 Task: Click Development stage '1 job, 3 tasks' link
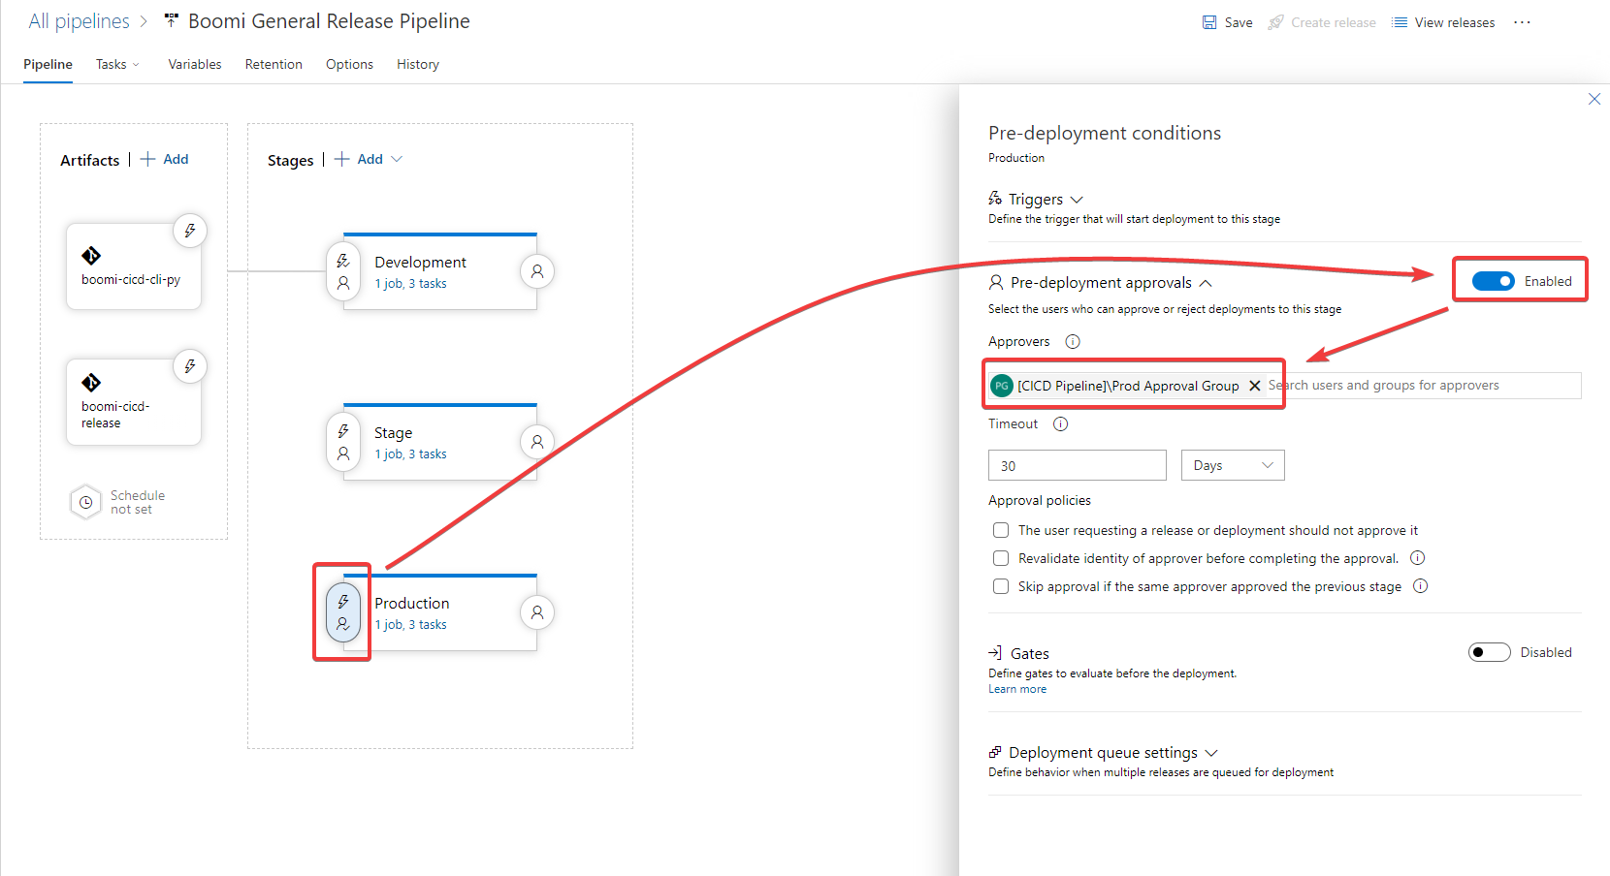click(411, 284)
